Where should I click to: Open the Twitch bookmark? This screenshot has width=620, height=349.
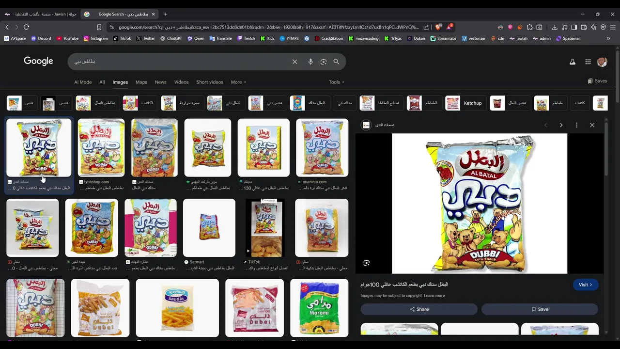[246, 38]
